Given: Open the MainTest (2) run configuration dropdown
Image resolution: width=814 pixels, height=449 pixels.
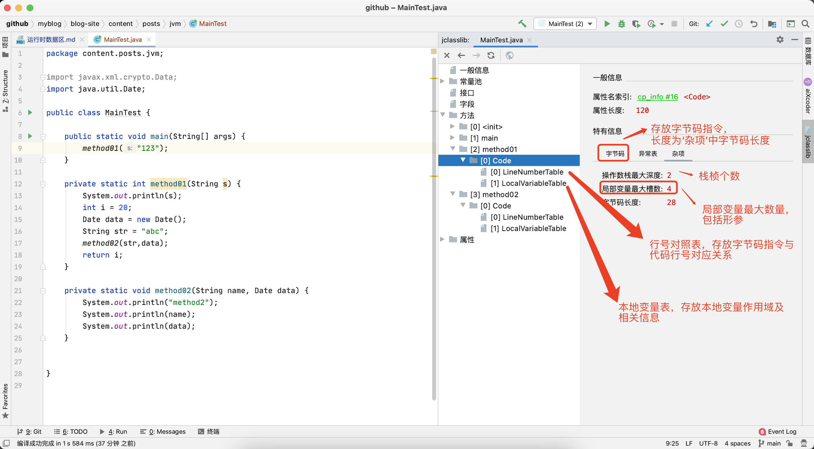Looking at the screenshot, I should tap(565, 24).
